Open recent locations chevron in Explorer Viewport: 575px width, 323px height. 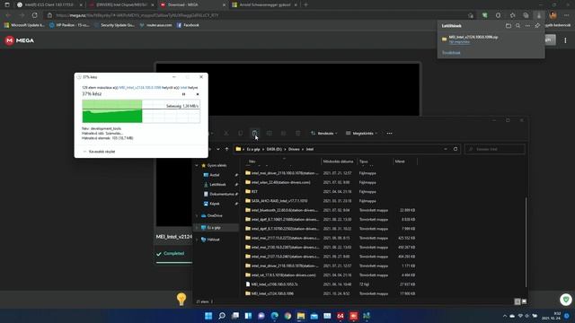[x=218, y=149]
